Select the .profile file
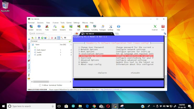 coord(39,55)
